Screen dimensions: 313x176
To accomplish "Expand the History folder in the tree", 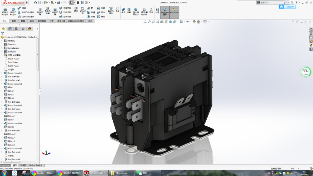I will coord(2,41).
